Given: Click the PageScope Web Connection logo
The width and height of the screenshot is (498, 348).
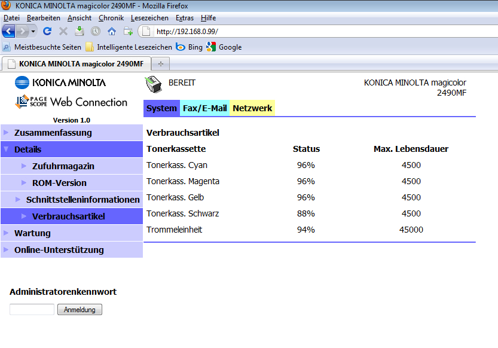Looking at the screenshot, I should [71, 102].
